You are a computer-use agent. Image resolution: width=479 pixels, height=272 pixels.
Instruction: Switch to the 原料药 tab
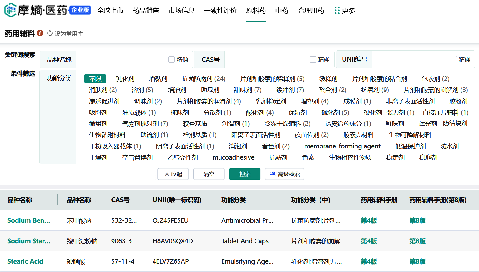(x=256, y=11)
